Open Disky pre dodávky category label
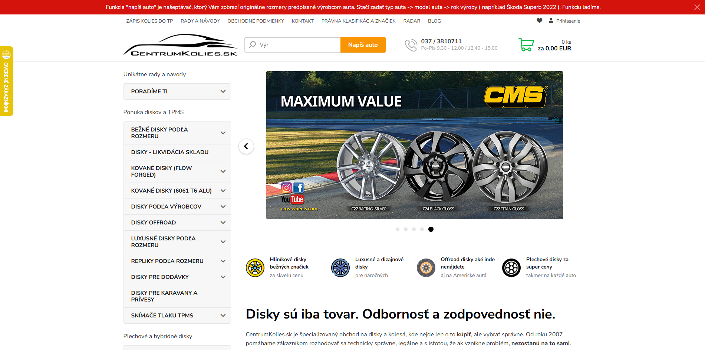 point(160,277)
